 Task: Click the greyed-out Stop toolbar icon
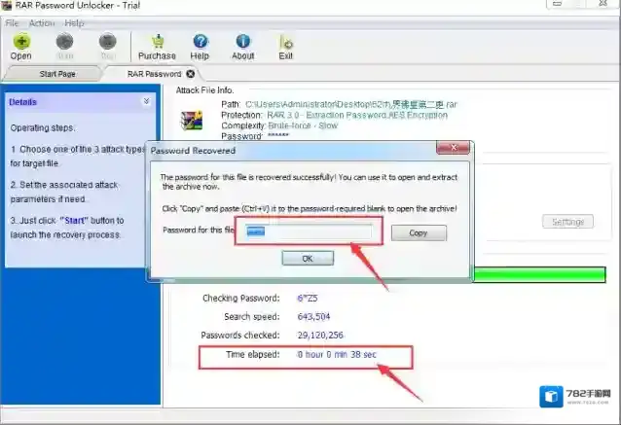coord(107,42)
